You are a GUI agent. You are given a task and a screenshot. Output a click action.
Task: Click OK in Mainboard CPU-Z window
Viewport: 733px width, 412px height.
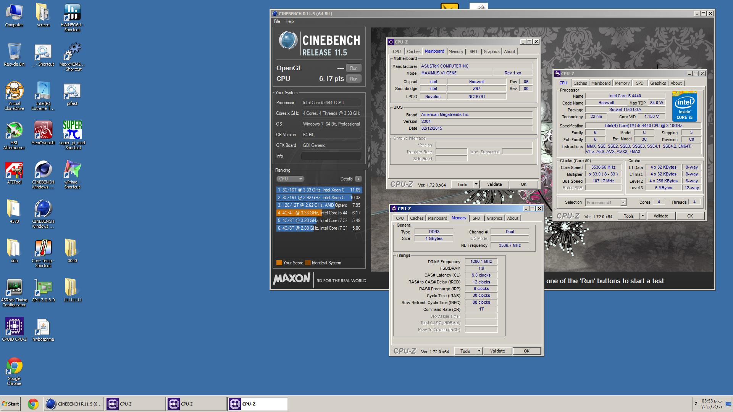523,185
